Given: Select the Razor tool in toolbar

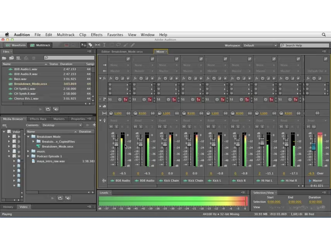Looking at the screenshot, I should (x=90, y=45).
